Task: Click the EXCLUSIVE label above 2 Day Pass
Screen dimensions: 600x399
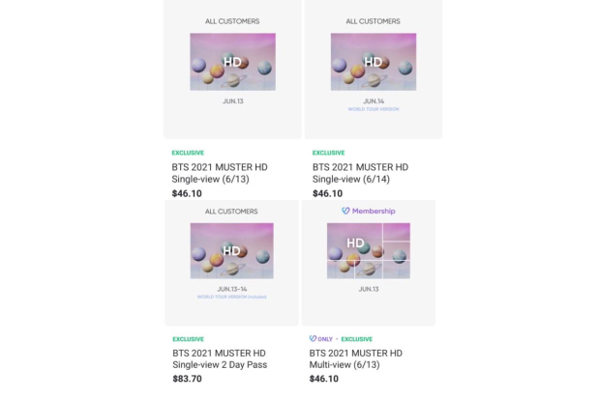Action: [x=188, y=339]
